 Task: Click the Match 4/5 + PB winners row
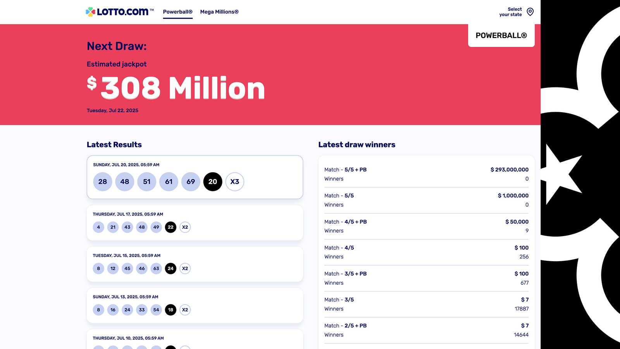pyautogui.click(x=426, y=226)
